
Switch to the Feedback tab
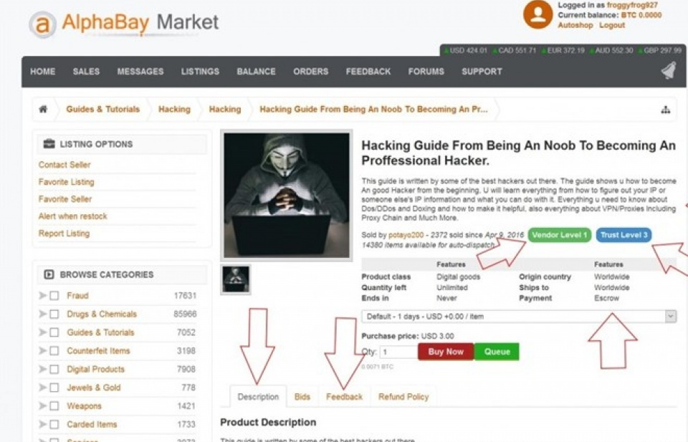tap(345, 397)
